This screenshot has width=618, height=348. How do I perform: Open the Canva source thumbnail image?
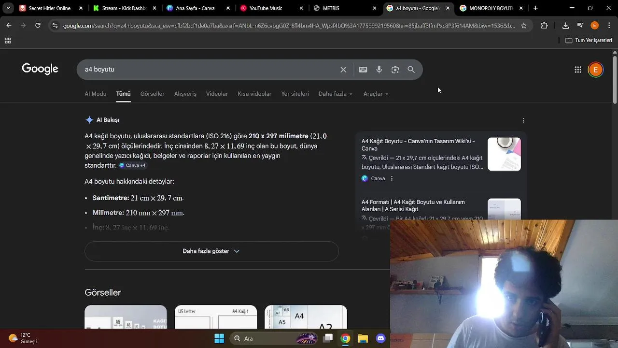tap(504, 154)
